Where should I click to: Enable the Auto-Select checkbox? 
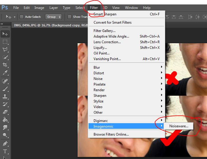22,17
